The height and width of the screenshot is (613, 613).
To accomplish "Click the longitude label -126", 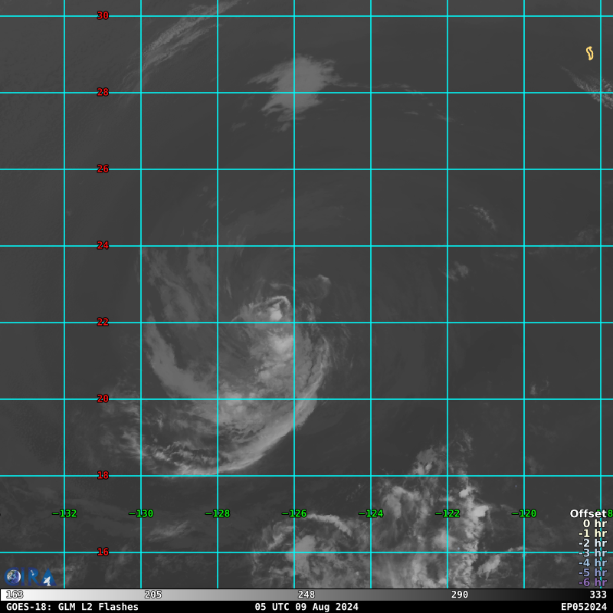I will (294, 513).
